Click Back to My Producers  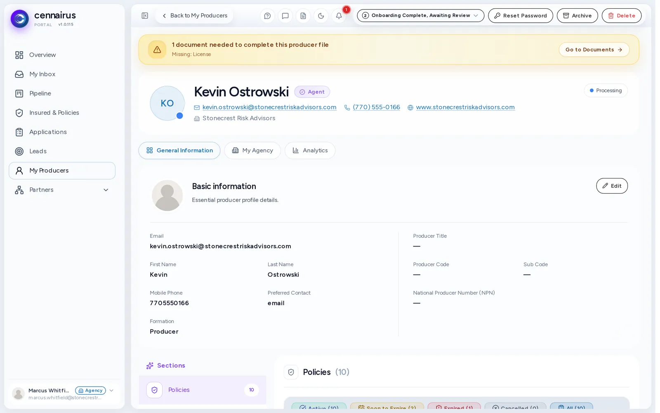tap(194, 16)
